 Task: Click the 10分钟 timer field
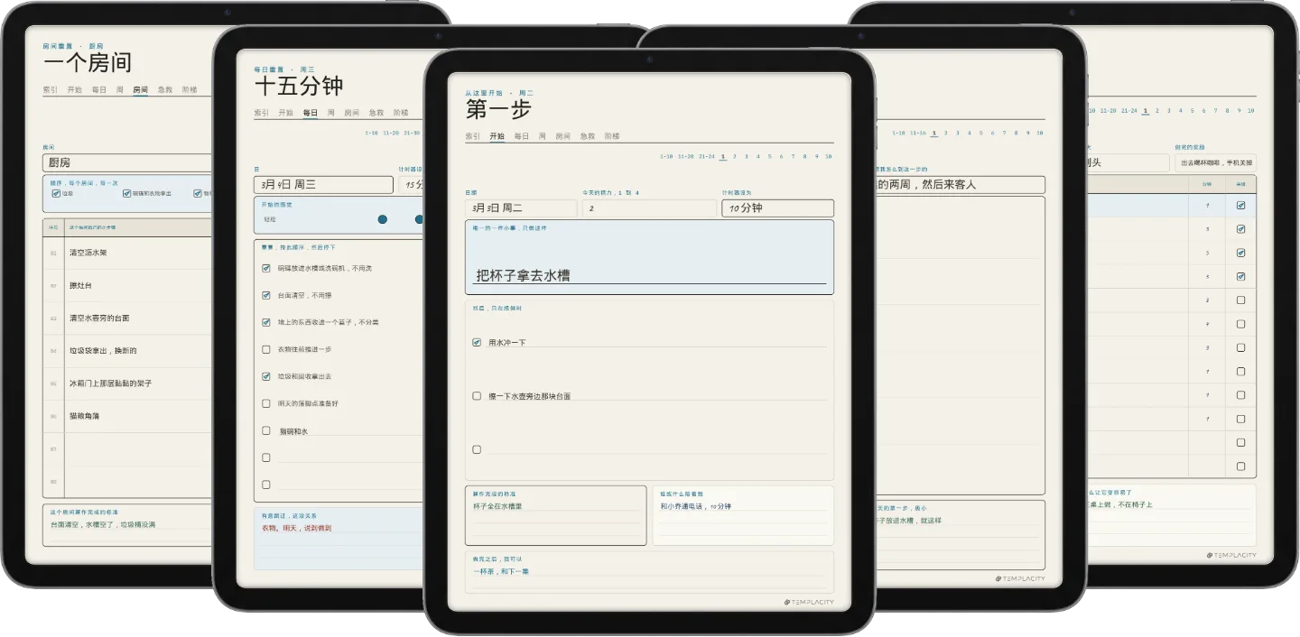[x=777, y=208]
